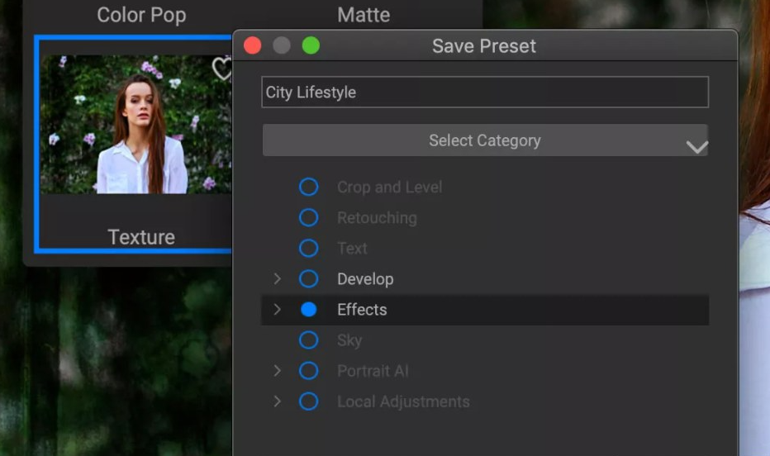Click the heart favorite icon on Texture preset
The image size is (770, 456).
(222, 69)
